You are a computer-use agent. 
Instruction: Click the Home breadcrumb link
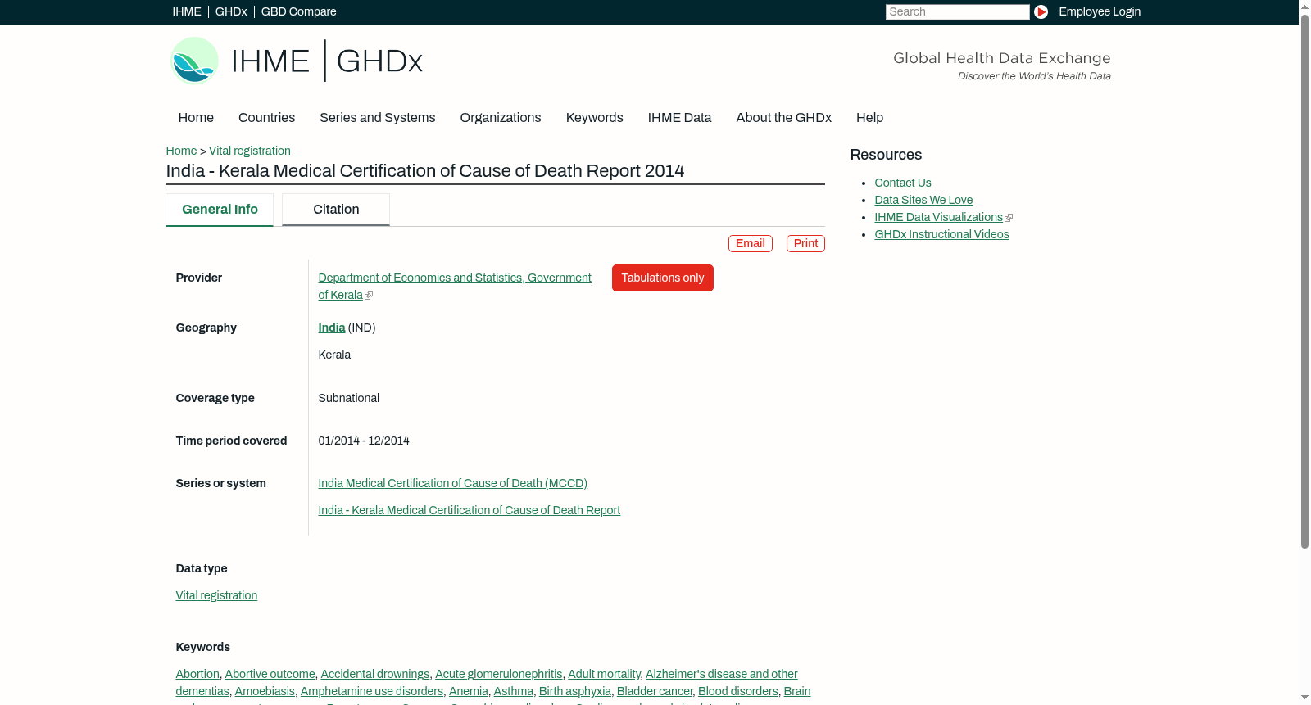pyautogui.click(x=181, y=151)
